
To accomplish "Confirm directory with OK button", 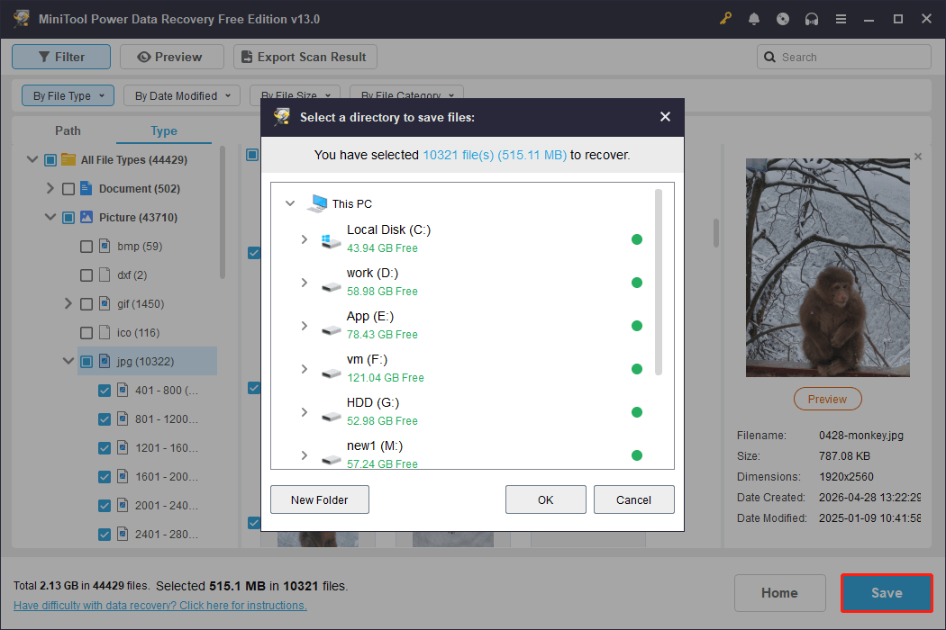I will pos(545,499).
